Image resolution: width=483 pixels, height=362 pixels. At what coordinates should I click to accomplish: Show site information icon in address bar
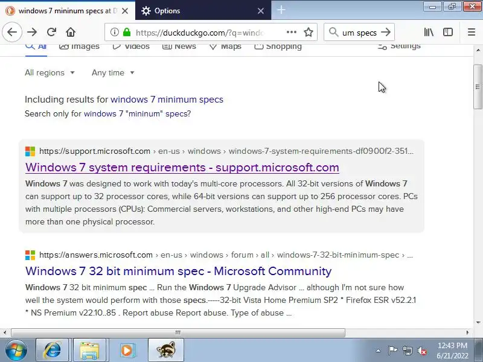coord(114,32)
